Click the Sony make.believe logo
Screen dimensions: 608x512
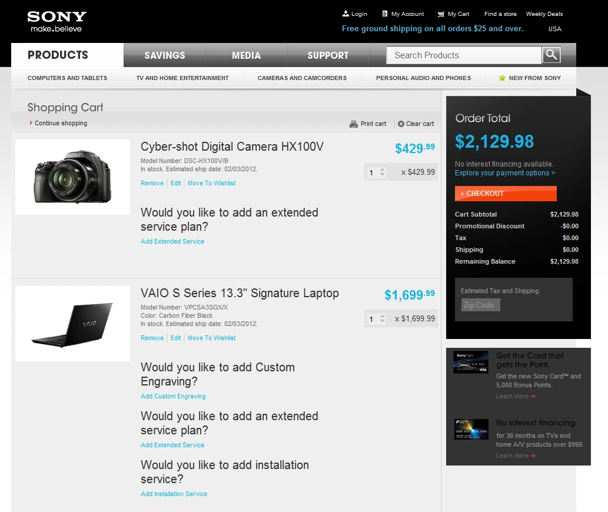pyautogui.click(x=57, y=21)
